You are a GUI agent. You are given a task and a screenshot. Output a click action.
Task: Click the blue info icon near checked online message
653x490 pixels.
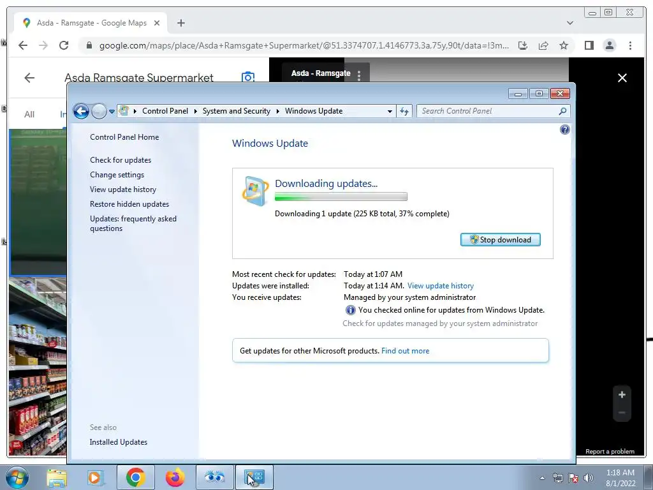tap(350, 310)
